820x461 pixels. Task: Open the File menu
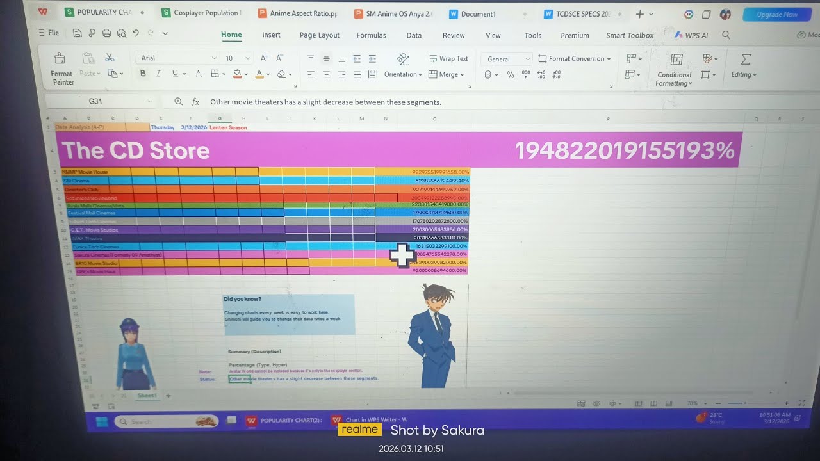(49, 33)
